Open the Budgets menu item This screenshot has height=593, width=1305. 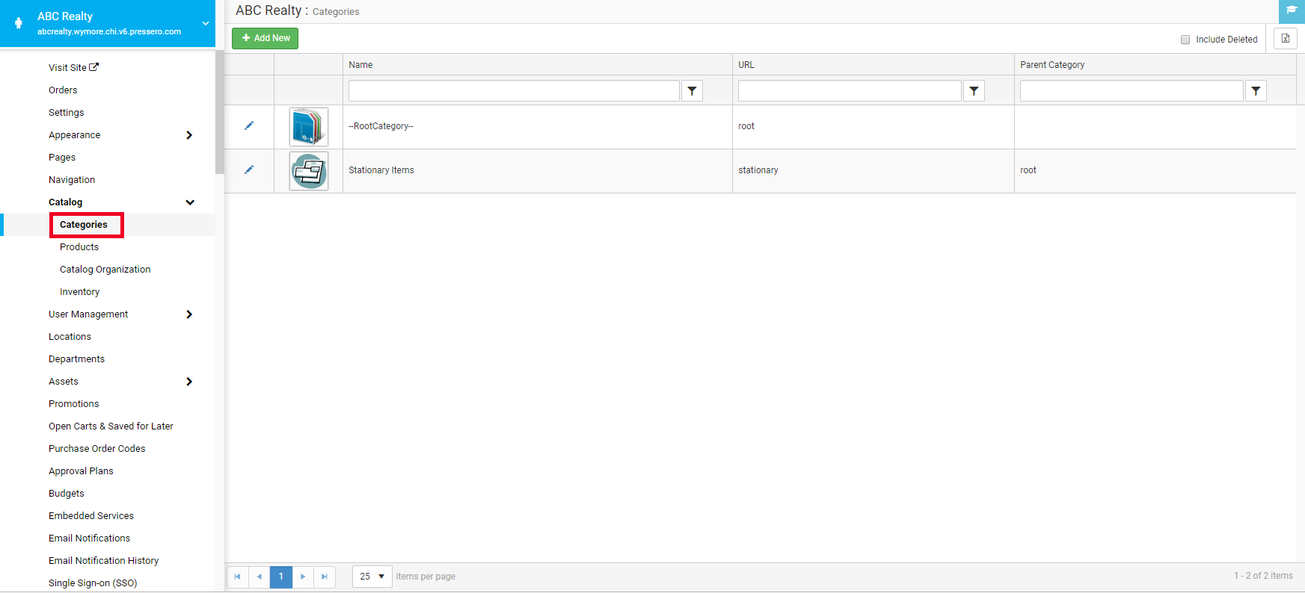[67, 494]
